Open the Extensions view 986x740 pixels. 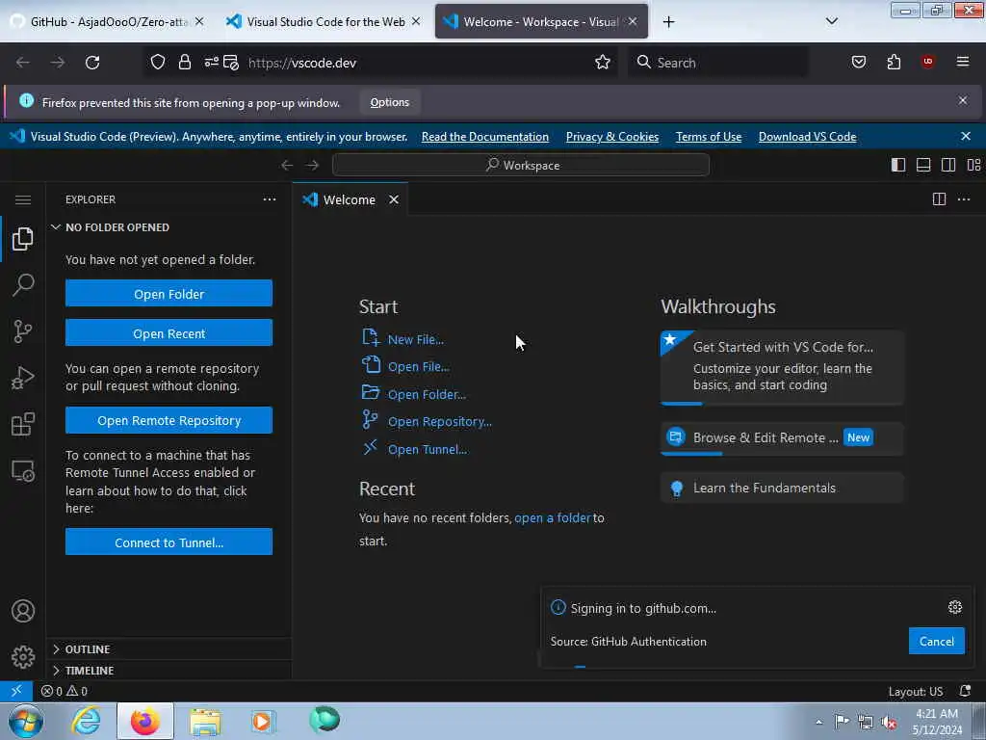coord(23,424)
